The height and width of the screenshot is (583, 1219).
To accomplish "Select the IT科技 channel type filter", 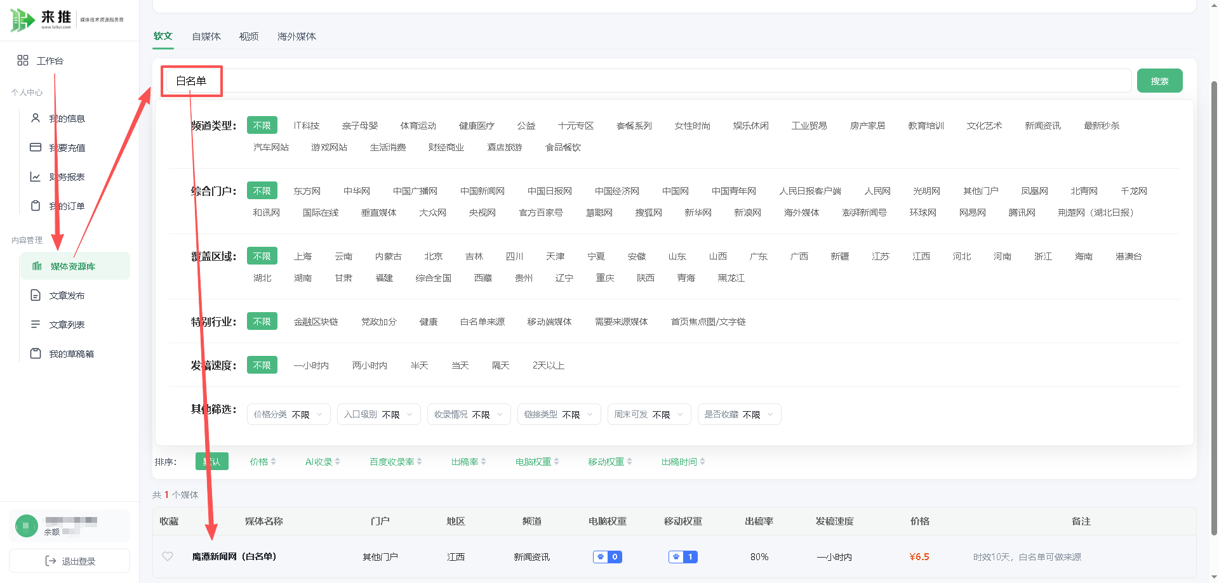I will tap(307, 126).
